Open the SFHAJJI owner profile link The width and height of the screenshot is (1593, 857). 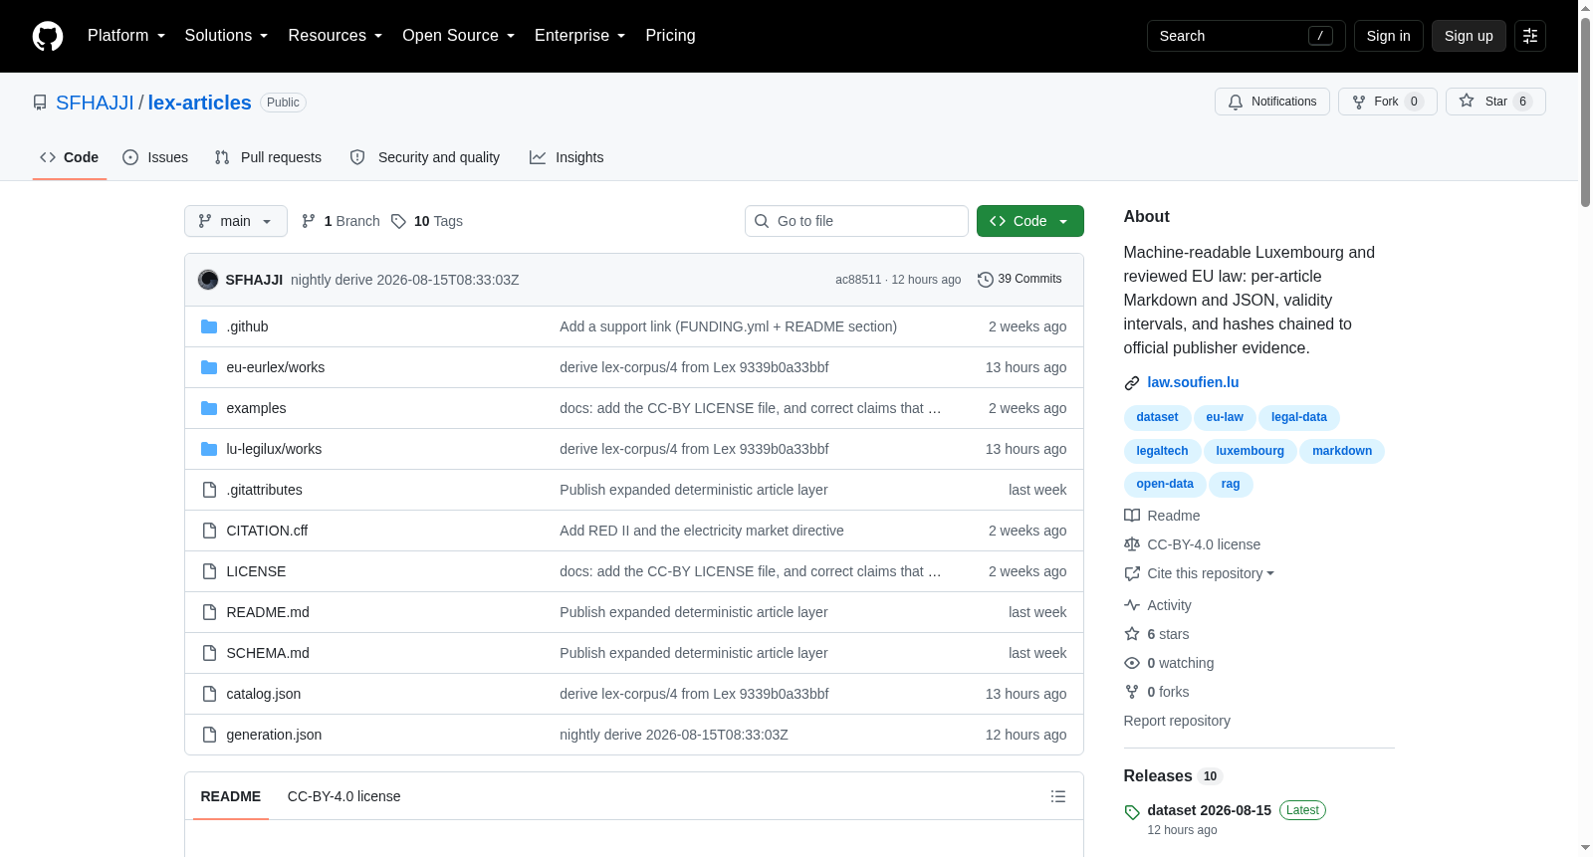95,103
